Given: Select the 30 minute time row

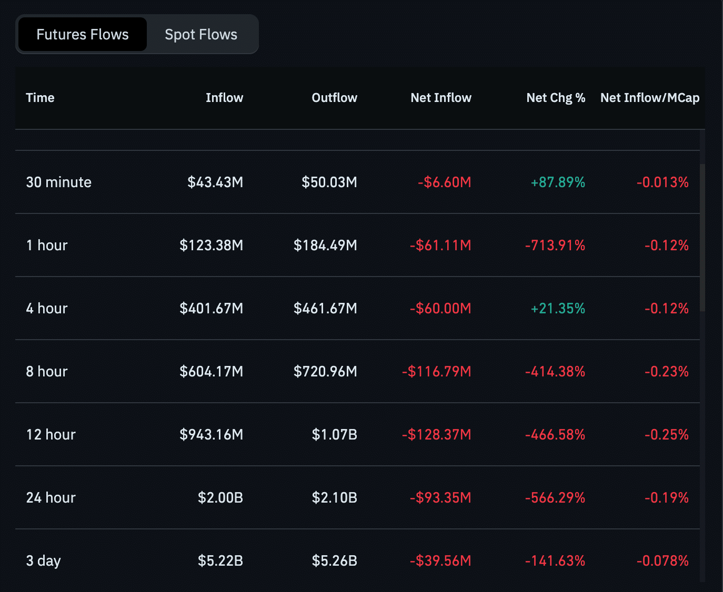Looking at the screenshot, I should 58,182.
